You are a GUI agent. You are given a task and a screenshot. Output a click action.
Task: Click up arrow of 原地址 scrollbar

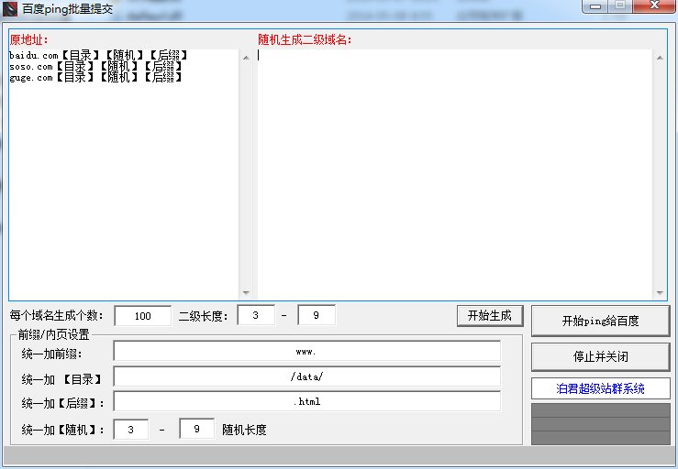[x=246, y=58]
